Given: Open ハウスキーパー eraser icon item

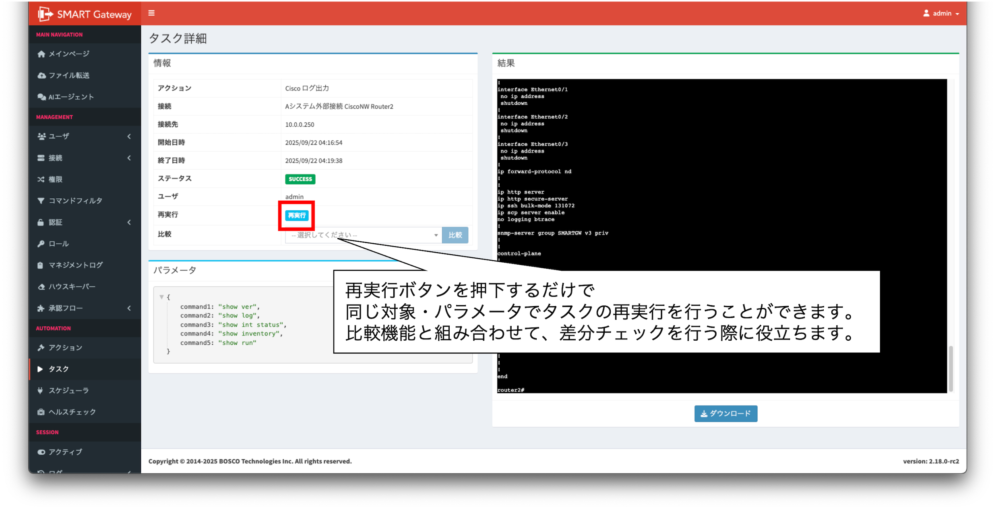Looking at the screenshot, I should click(x=41, y=287).
